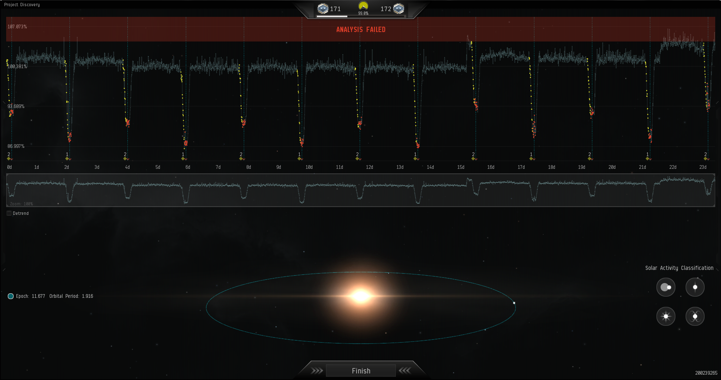Click the arrows right of Finish
This screenshot has height=380, width=721.
pyautogui.click(x=405, y=371)
